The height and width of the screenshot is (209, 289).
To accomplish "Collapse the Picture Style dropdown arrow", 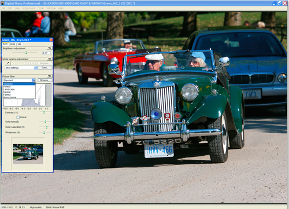I will click(x=34, y=80).
